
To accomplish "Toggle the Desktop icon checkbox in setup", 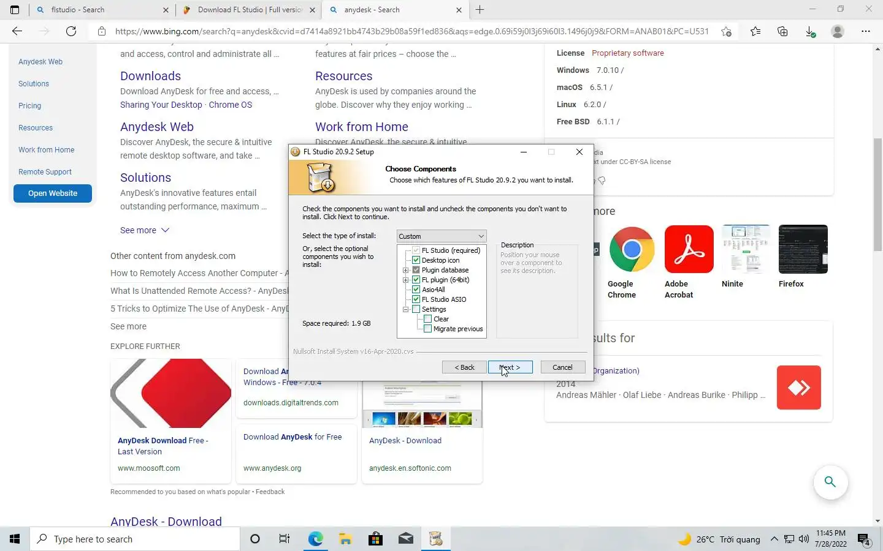I will [x=416, y=260].
